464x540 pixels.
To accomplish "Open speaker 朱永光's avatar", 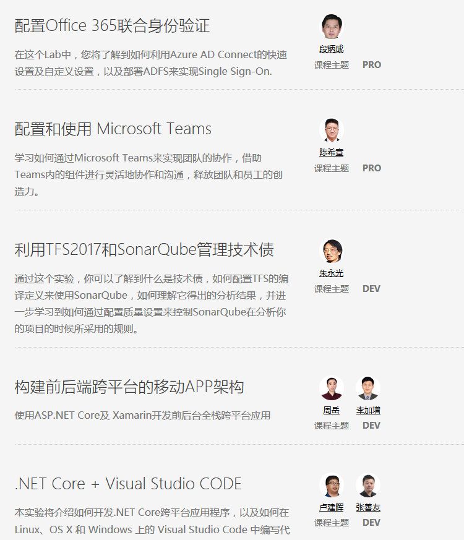I will tap(332, 251).
